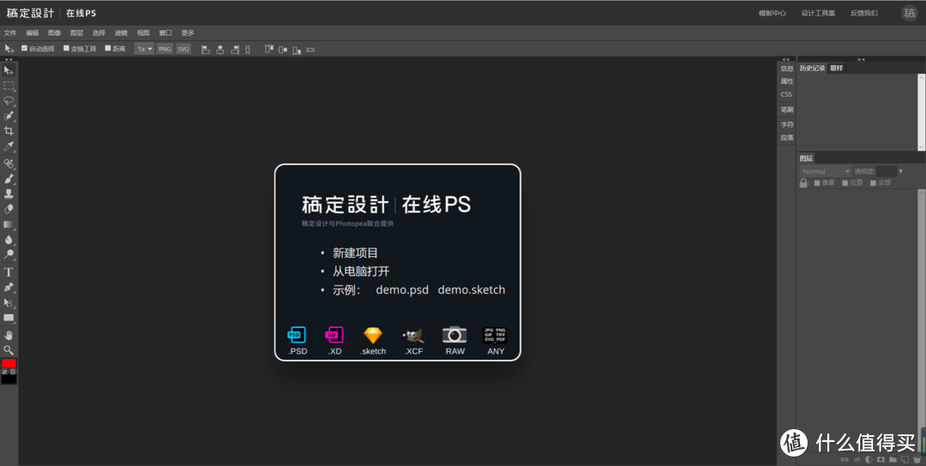Image resolution: width=926 pixels, height=466 pixels.
Task: Enable the 变换工具 checkbox
Action: [x=66, y=48]
